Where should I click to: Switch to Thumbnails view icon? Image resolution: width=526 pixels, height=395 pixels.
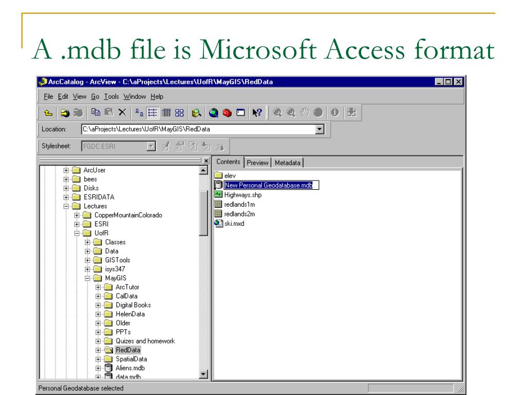(x=179, y=113)
